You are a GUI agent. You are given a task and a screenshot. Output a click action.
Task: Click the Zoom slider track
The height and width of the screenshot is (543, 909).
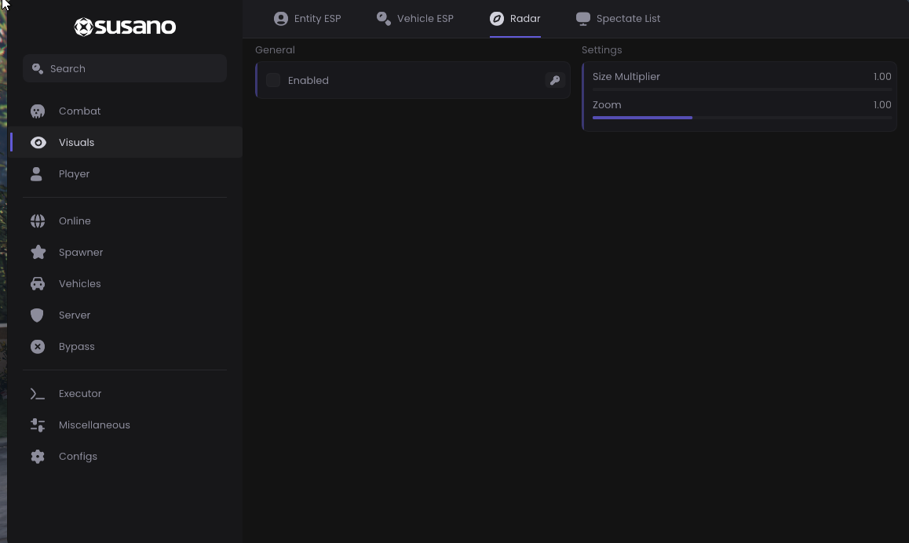point(742,118)
